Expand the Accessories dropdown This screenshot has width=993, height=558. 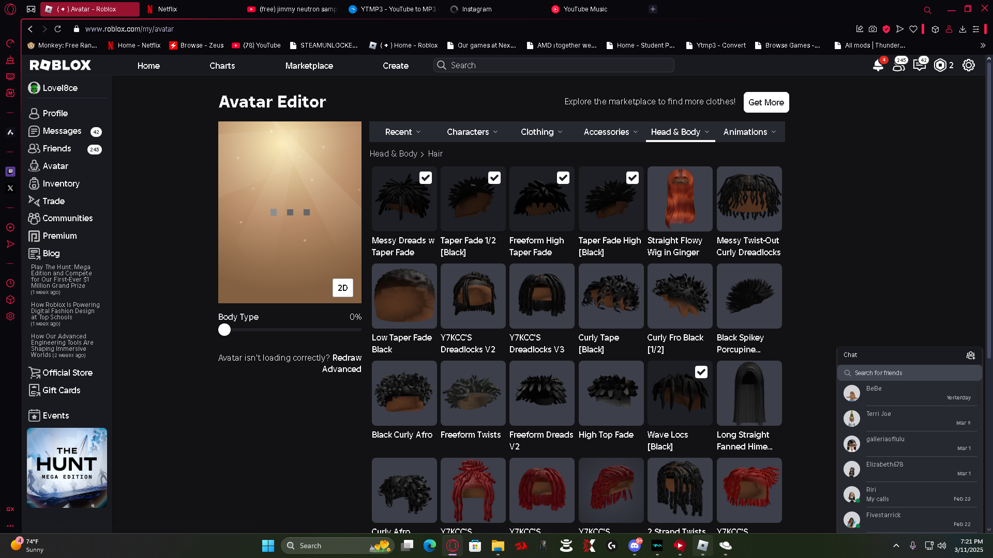[x=610, y=132]
